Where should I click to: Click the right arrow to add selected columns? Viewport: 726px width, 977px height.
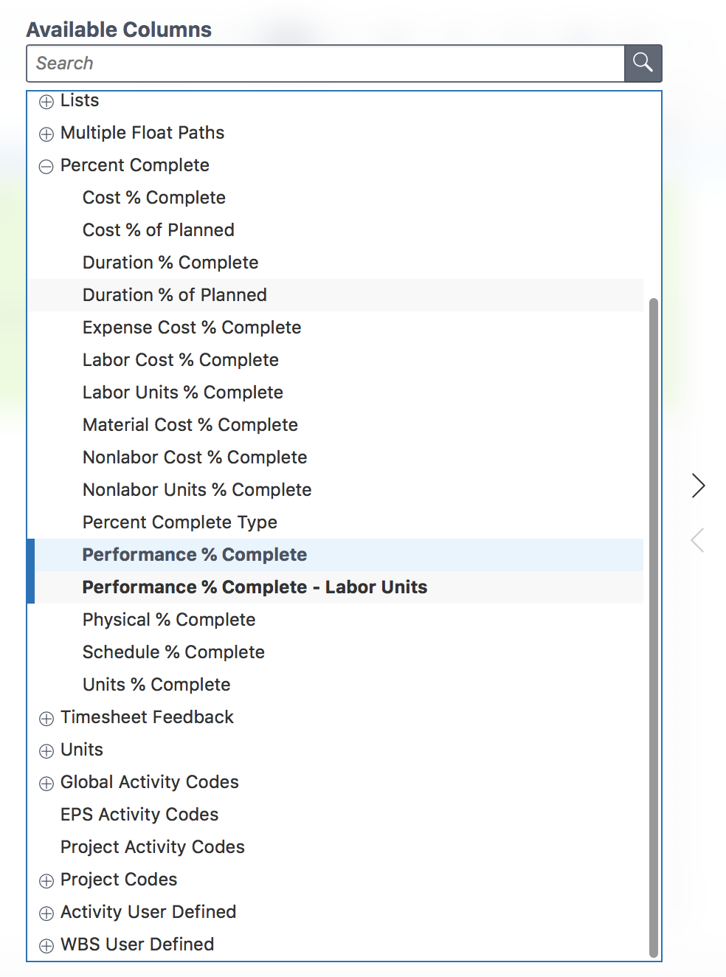698,486
